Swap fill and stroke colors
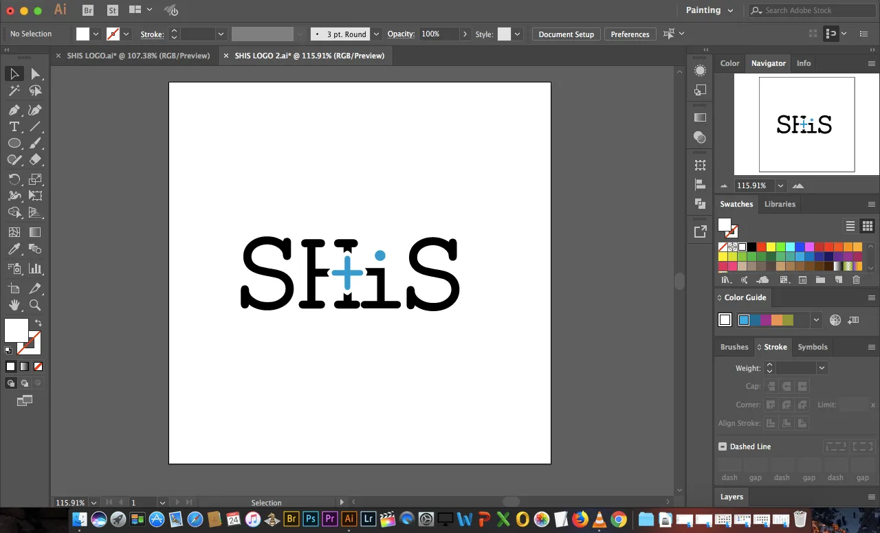Viewport: 880px width, 533px height. coord(38,323)
